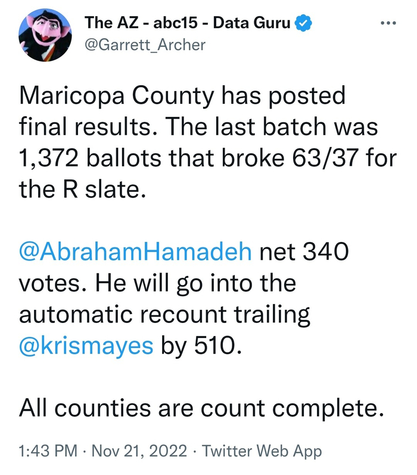Open "The AZ - abc15 - Data Guru" profile name
Viewport: 417px width, 475px height.
coord(187,24)
